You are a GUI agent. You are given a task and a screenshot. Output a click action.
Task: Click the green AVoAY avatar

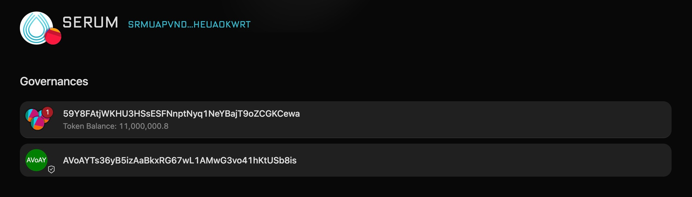(36, 160)
